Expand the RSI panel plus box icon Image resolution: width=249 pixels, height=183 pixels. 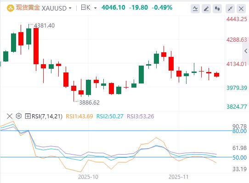coord(28,116)
